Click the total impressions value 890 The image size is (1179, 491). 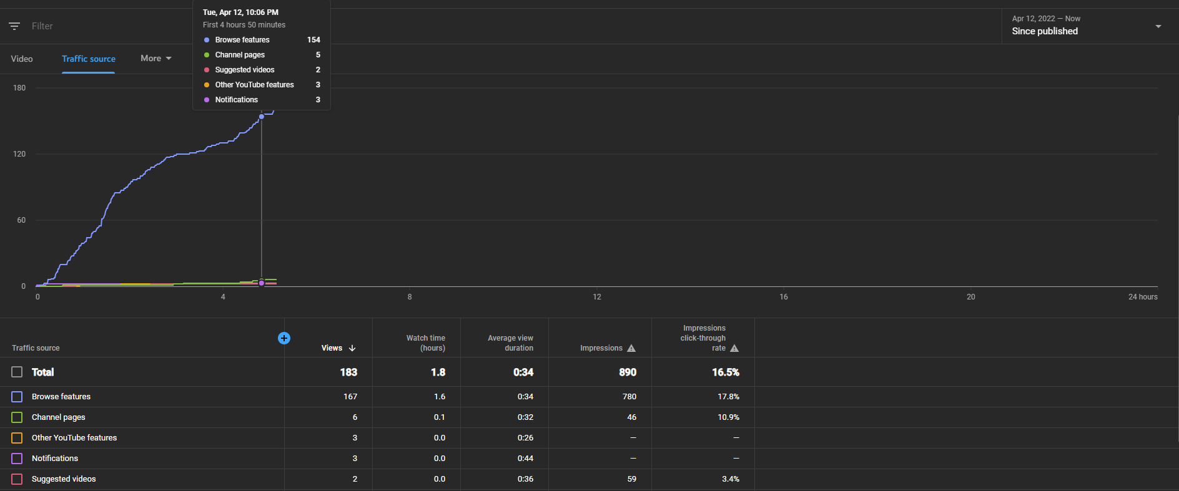628,372
